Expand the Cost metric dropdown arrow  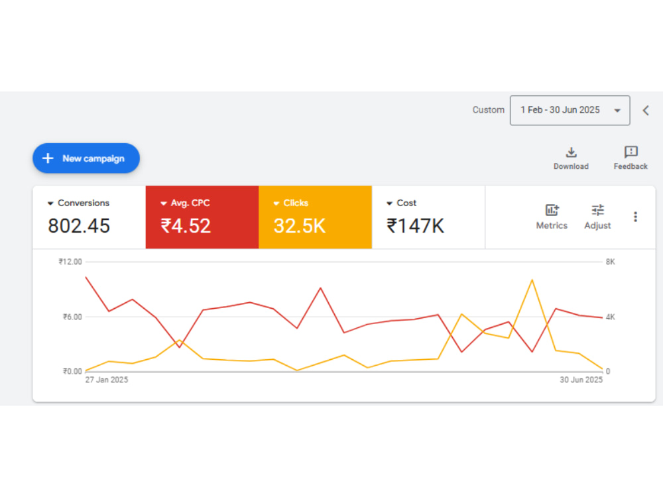point(389,203)
